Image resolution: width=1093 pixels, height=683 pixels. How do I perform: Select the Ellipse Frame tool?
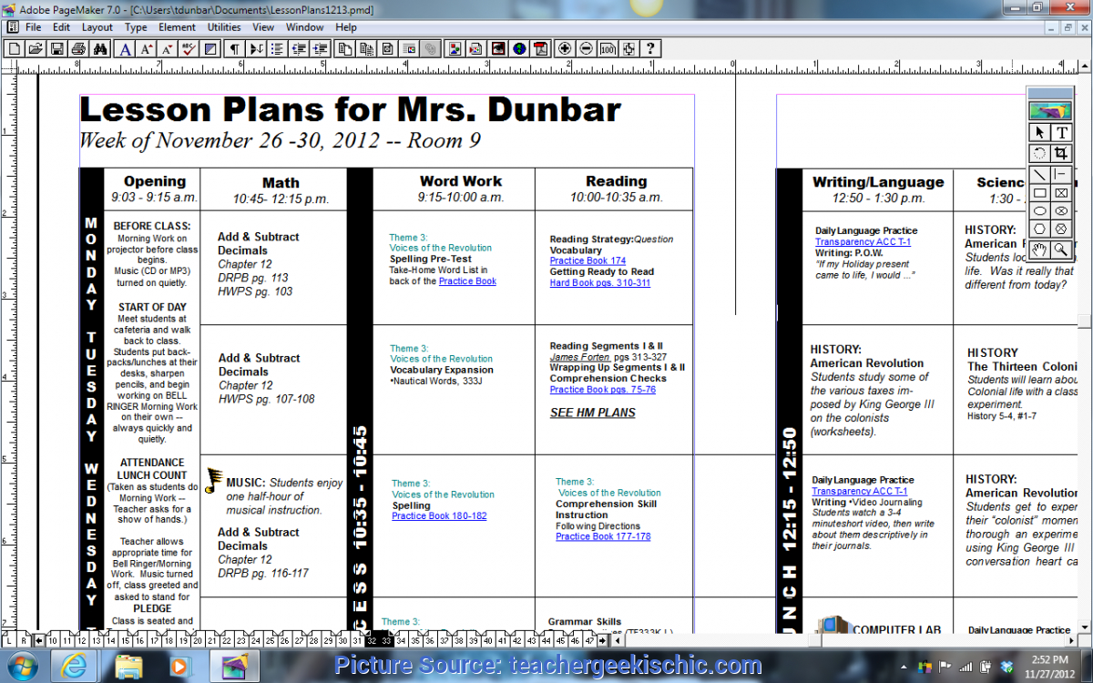[x=1061, y=211]
